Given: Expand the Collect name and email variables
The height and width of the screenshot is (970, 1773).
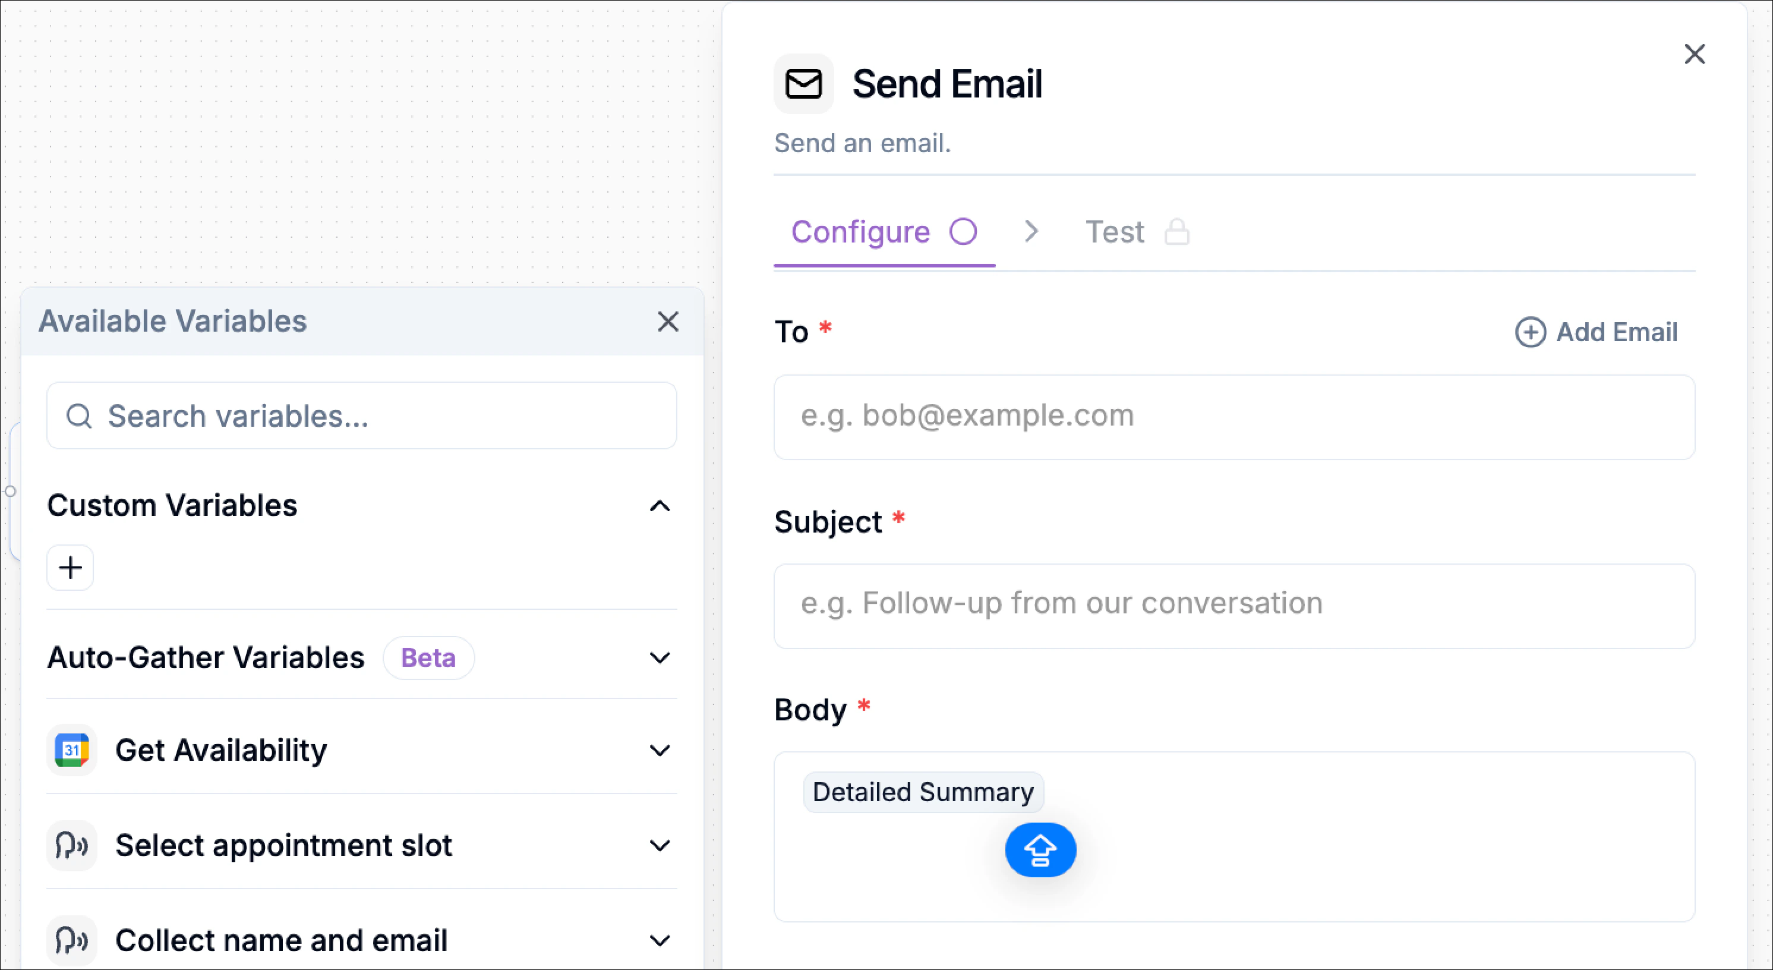Looking at the screenshot, I should coord(660,940).
